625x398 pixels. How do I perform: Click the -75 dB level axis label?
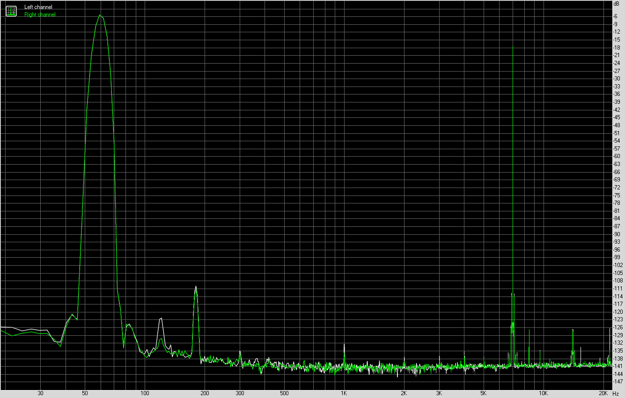(x=617, y=195)
